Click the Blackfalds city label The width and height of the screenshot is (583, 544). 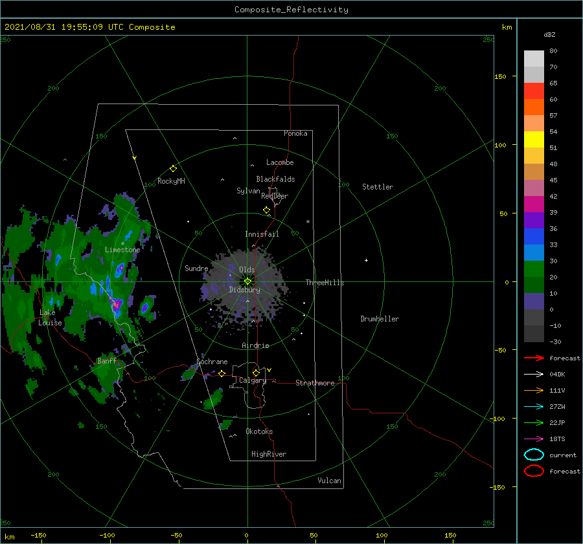tap(275, 179)
